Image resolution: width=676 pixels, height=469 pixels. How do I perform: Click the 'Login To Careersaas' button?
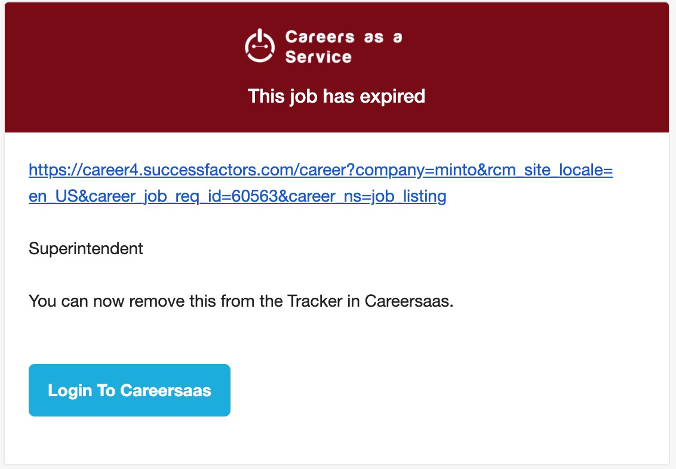[x=130, y=390]
